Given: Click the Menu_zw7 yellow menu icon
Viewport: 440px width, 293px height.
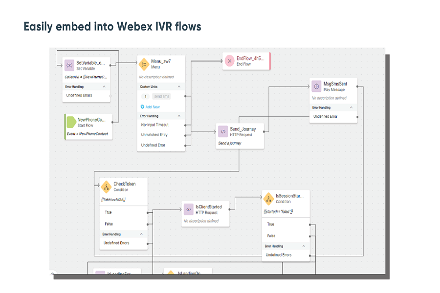Looking at the screenshot, I should tap(144, 64).
